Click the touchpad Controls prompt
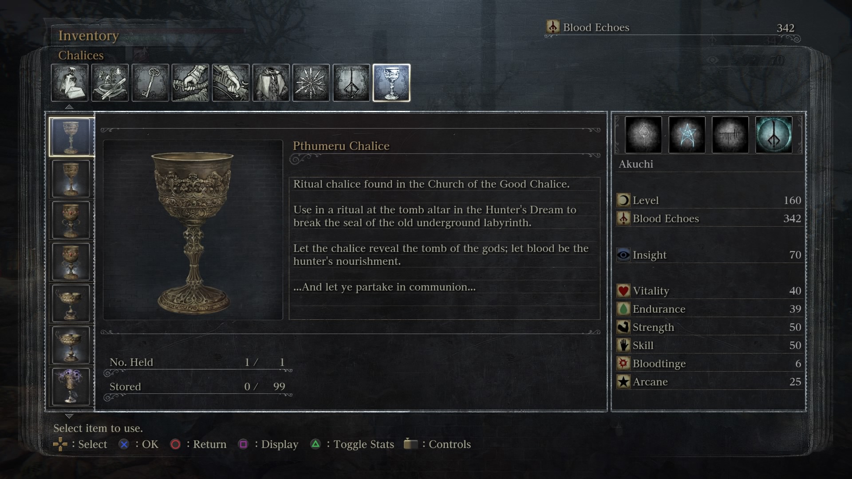Image resolution: width=852 pixels, height=479 pixels. coord(437,444)
